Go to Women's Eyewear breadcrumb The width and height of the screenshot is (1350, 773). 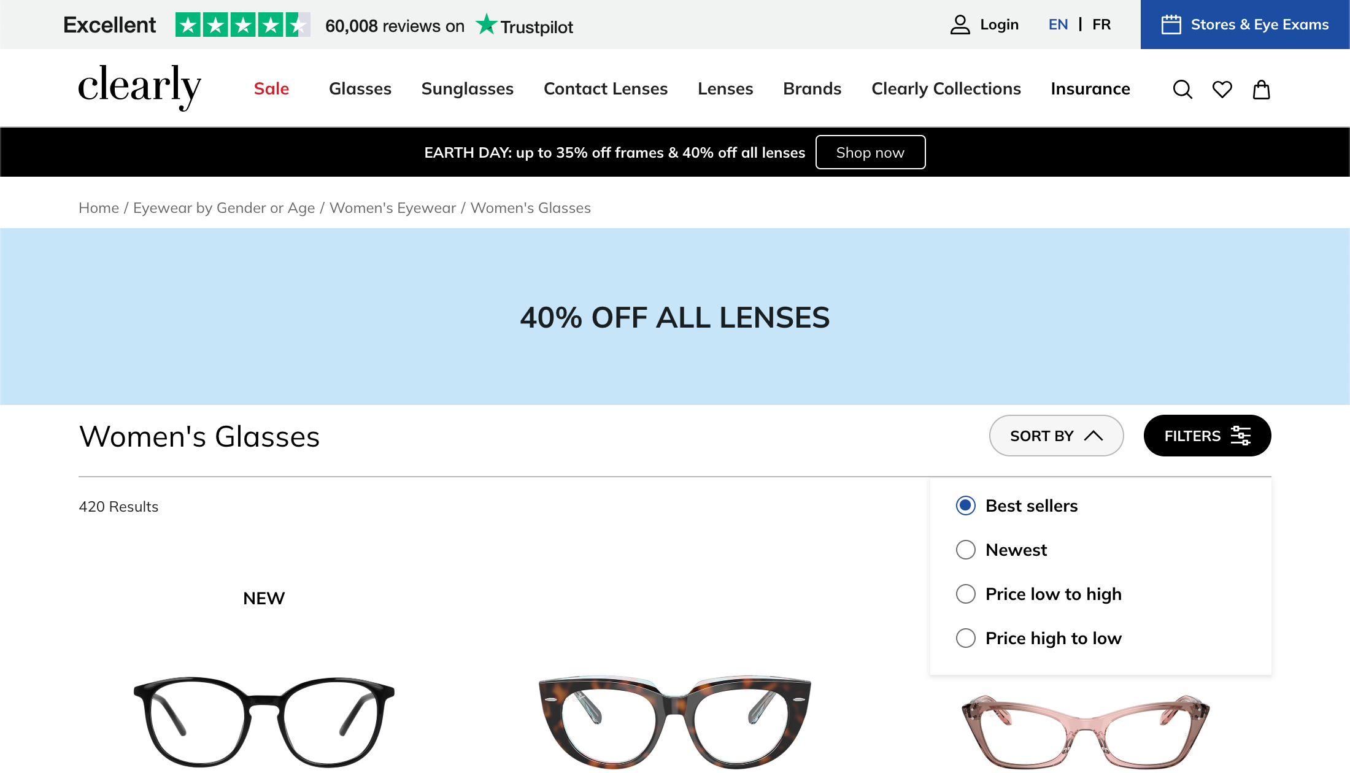click(x=393, y=208)
